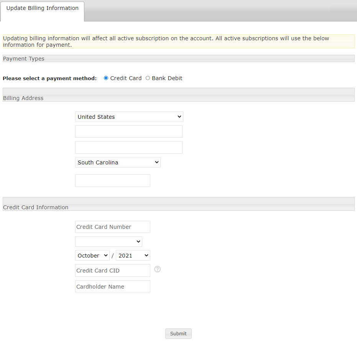Click the first billing address text field
Image resolution: width=357 pixels, height=343 pixels.
128,131
